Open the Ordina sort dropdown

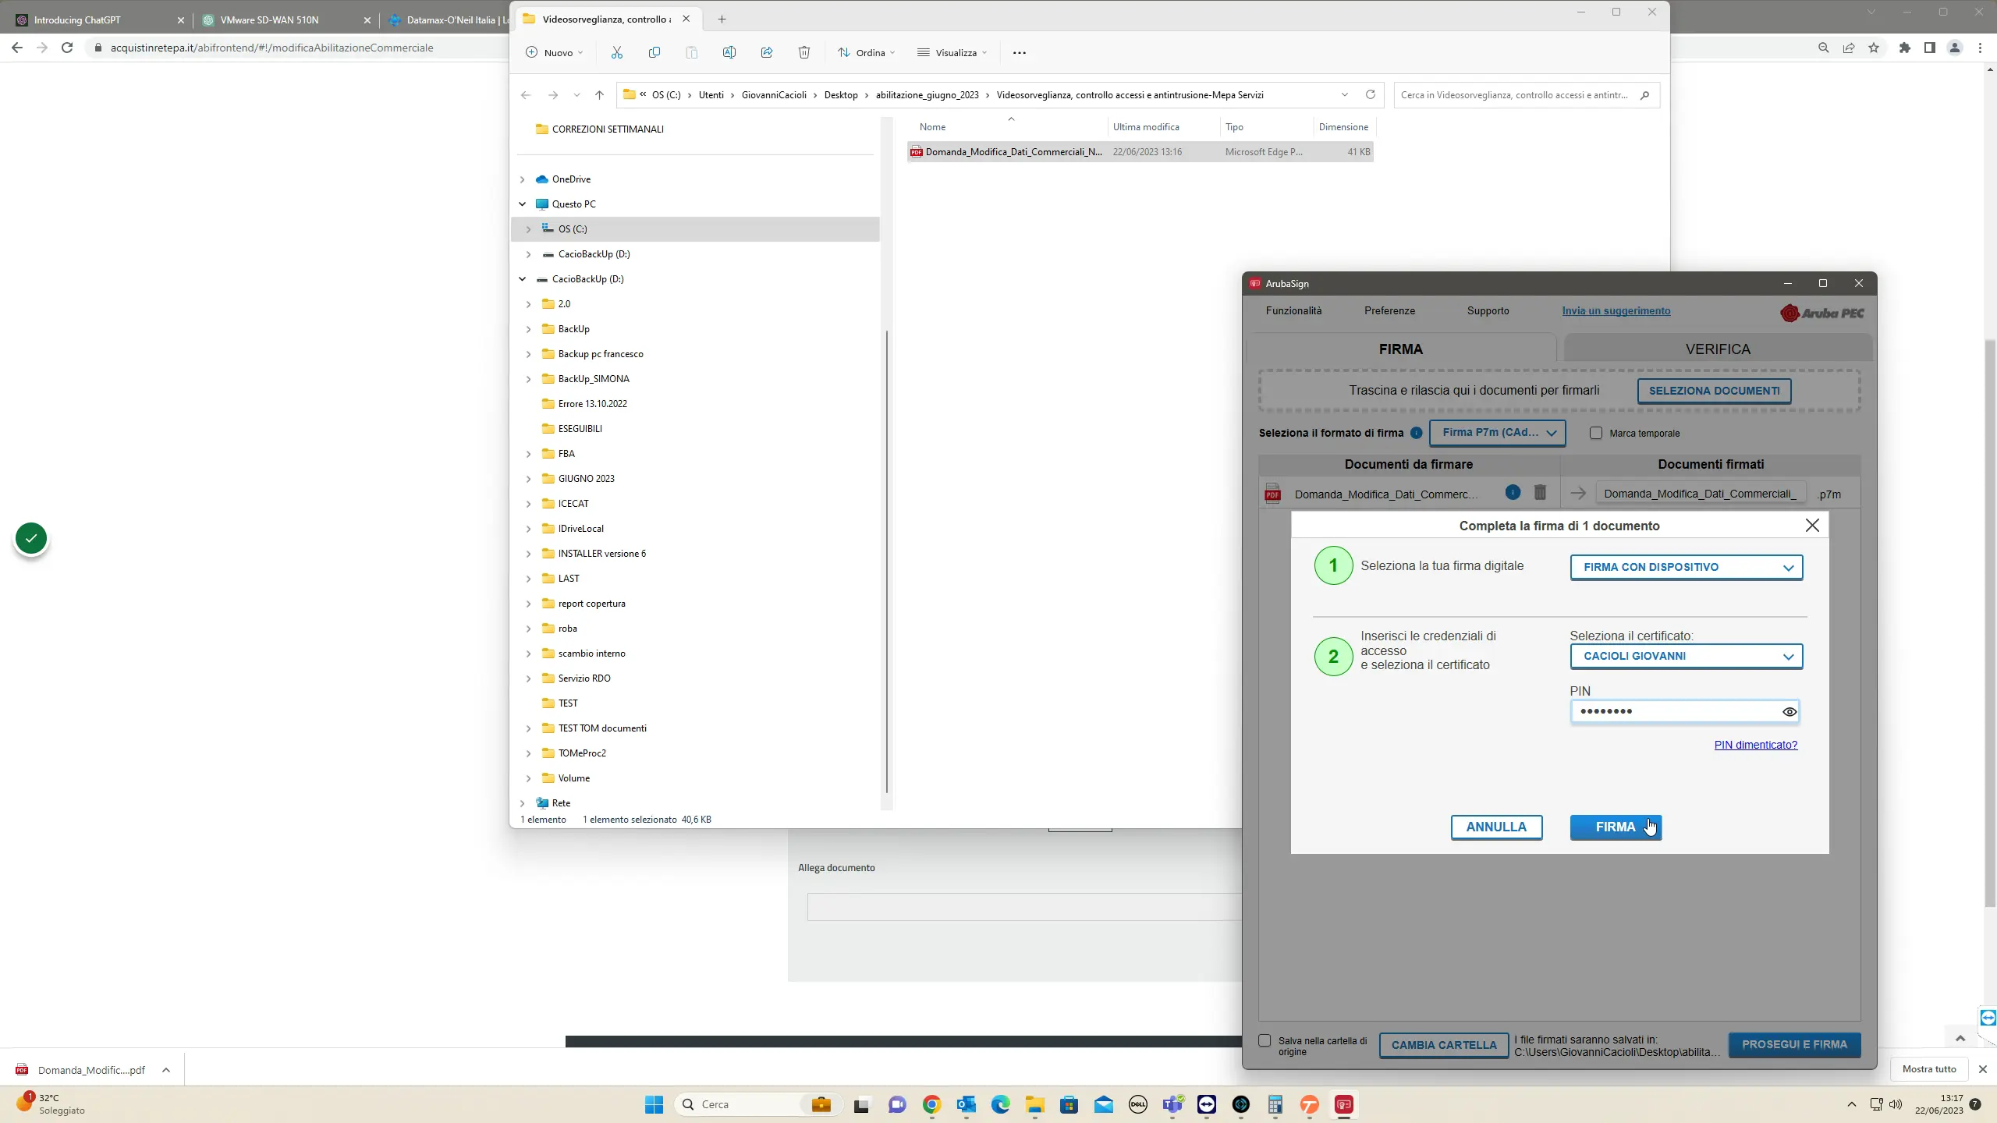(866, 52)
